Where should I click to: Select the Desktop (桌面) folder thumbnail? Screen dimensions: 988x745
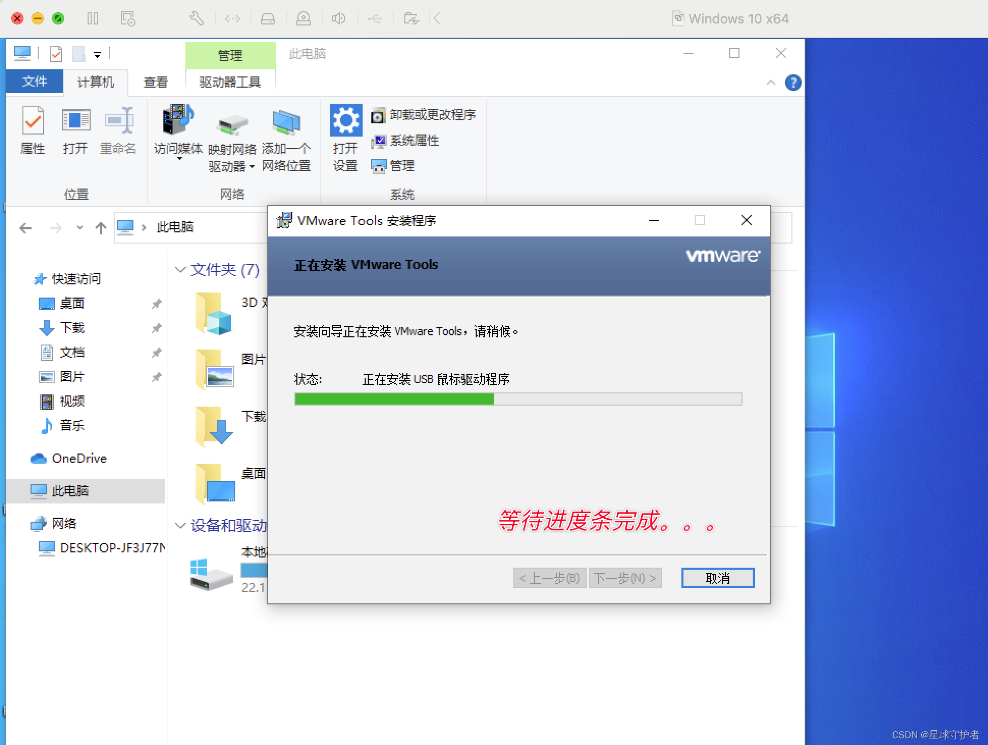click(x=215, y=484)
